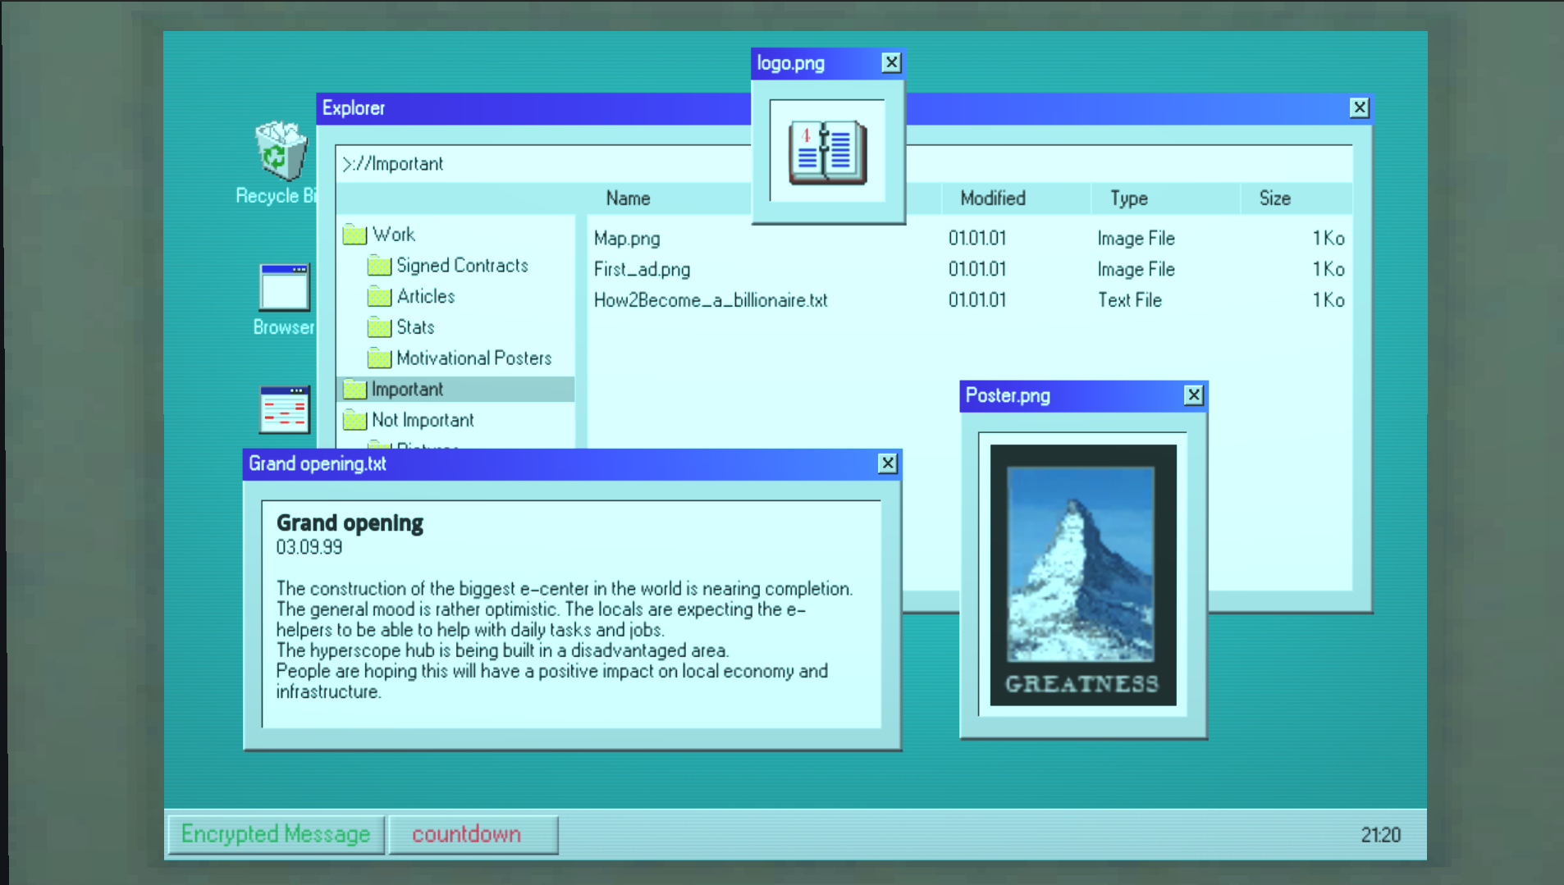The width and height of the screenshot is (1564, 885).
Task: Close the Explorer window
Action: (x=1360, y=107)
